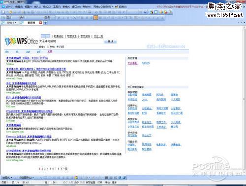Select the 学术资料 category link

click(x=85, y=36)
